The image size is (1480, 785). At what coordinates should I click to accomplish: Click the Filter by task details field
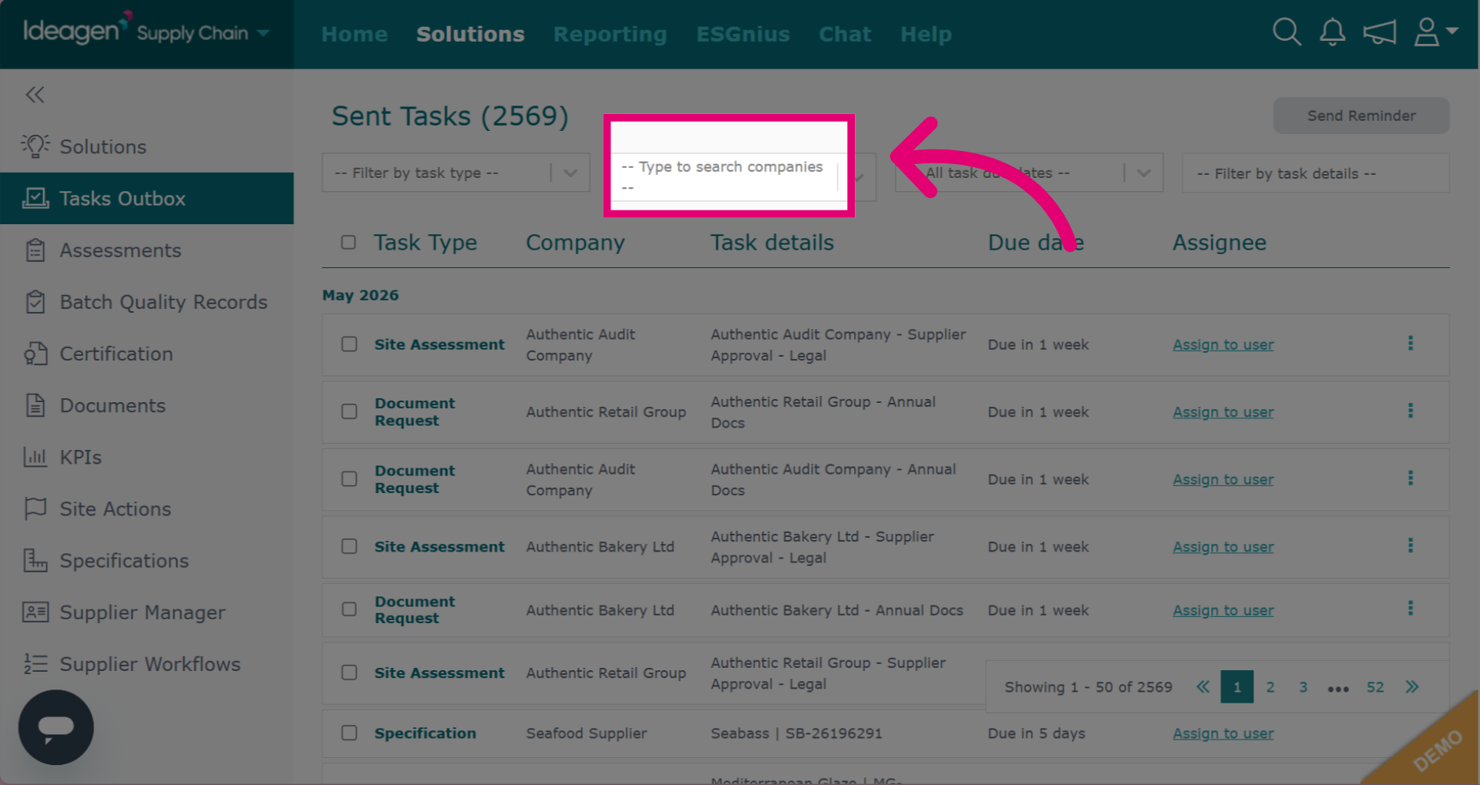1316,173
